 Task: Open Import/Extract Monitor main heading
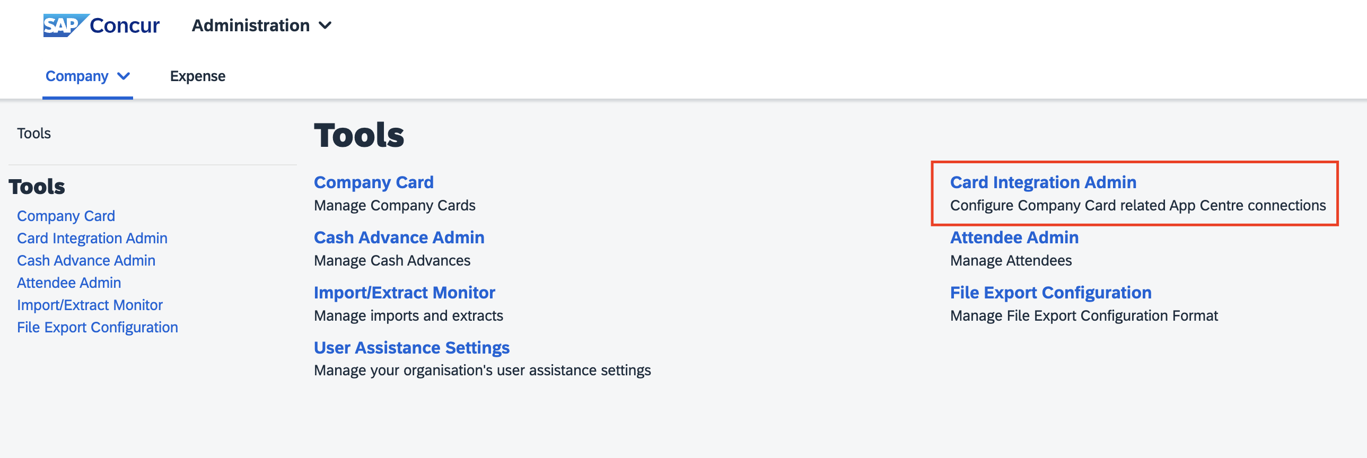405,293
